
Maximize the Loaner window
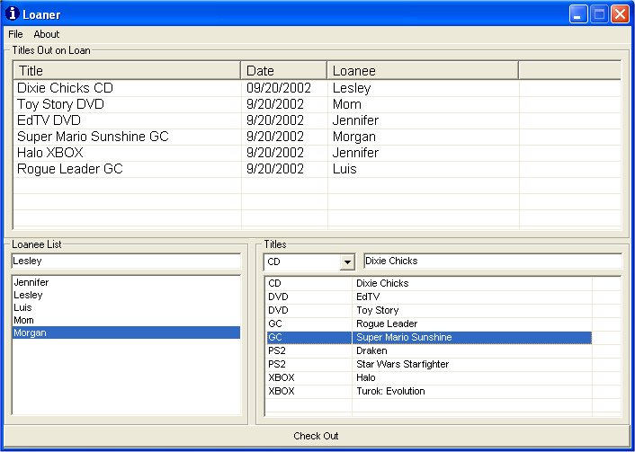pos(599,13)
